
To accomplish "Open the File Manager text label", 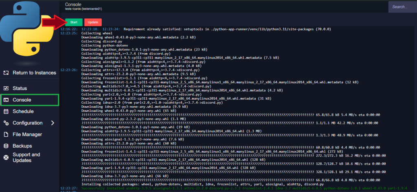I will point(27,135).
